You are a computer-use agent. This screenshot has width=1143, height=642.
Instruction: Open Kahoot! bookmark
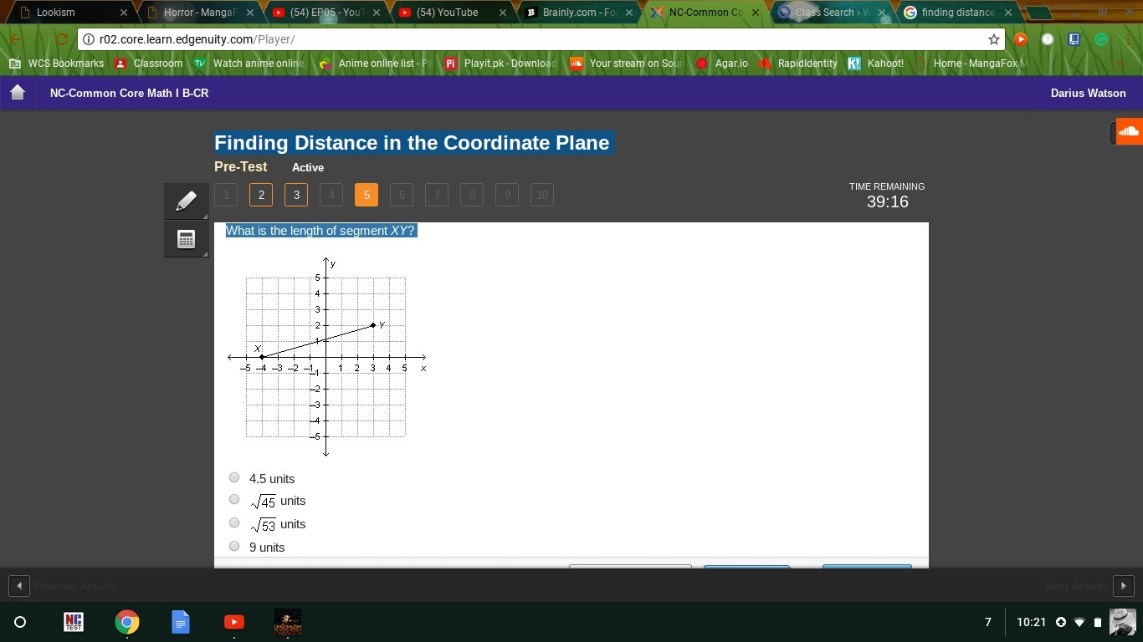(x=876, y=63)
